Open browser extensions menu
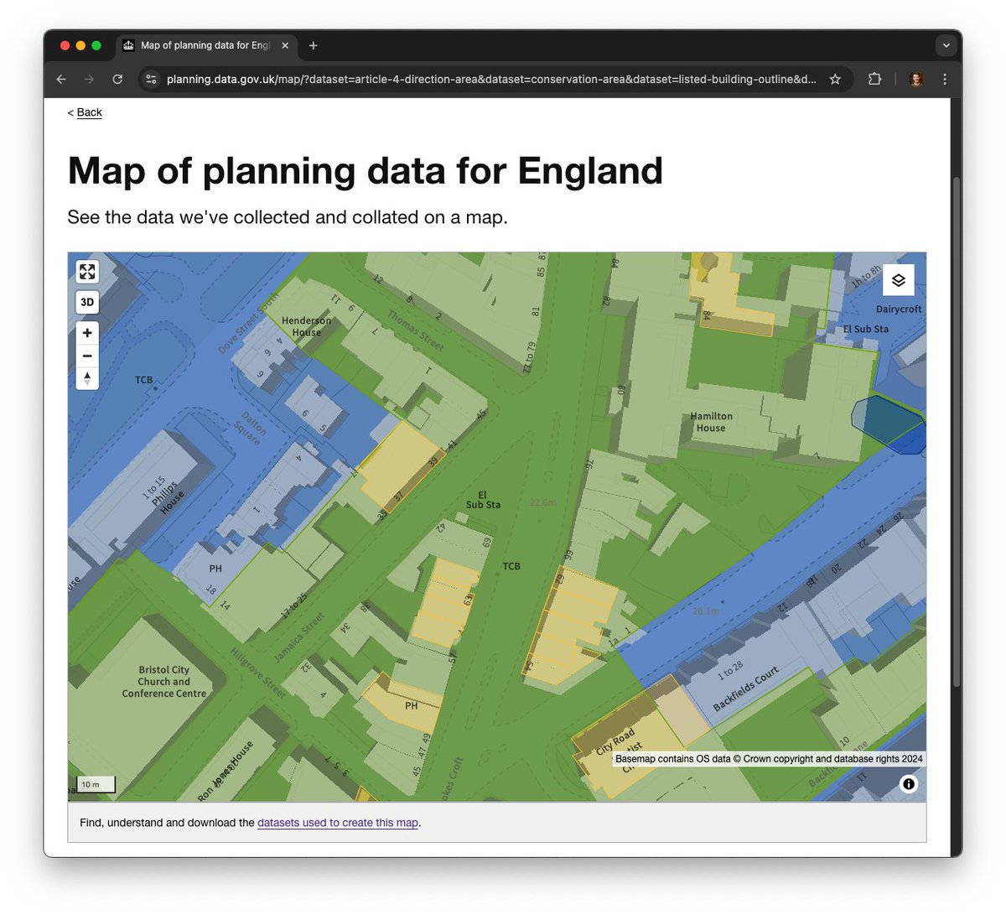 coord(874,79)
